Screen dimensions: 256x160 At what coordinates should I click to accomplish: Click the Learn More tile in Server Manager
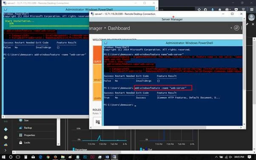(x=97, y=91)
